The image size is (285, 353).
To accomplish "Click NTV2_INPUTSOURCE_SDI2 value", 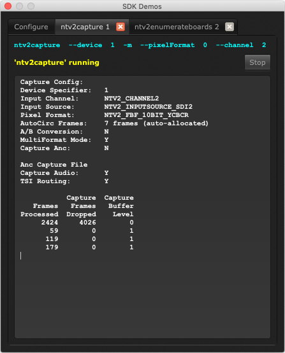I will coord(149,107).
